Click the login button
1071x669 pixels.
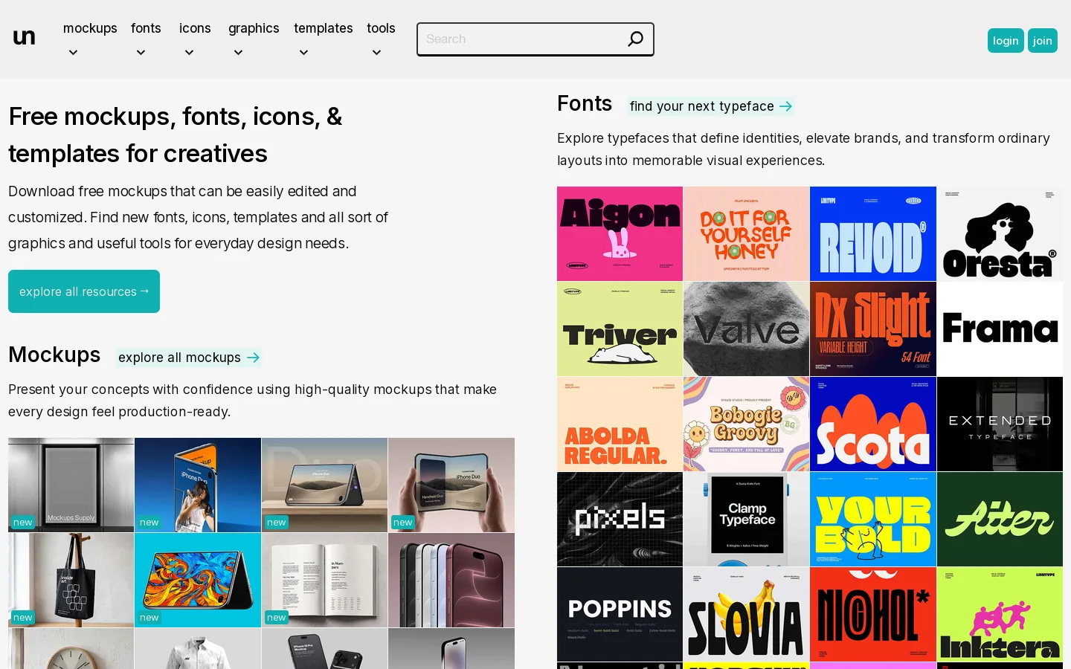pyautogui.click(x=1006, y=41)
